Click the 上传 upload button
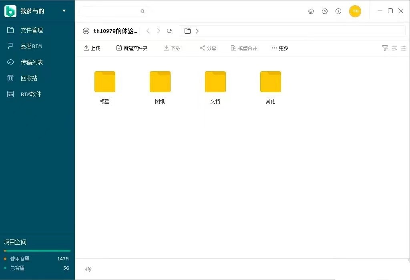The width and height of the screenshot is (410, 280). (92, 48)
